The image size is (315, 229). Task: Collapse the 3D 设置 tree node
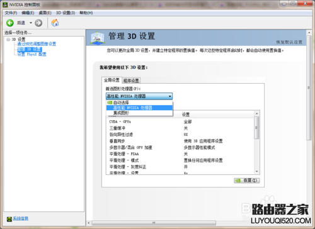[8, 39]
